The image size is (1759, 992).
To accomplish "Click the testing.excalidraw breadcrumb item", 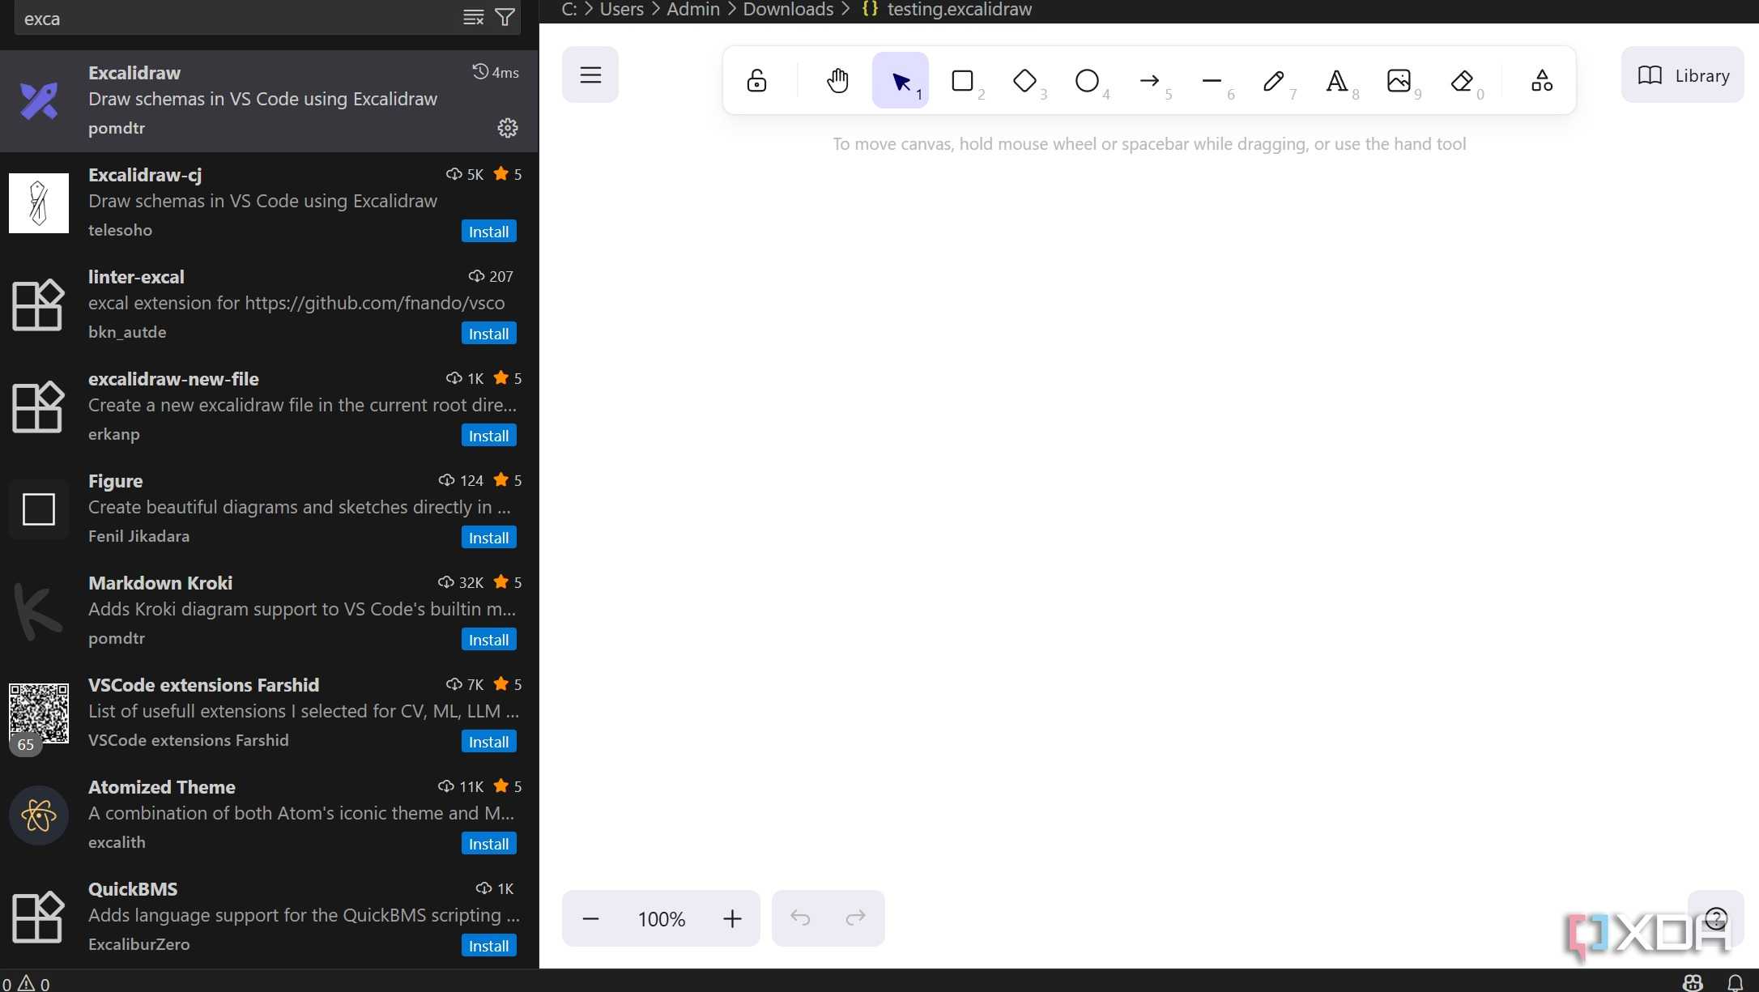I will (x=948, y=10).
